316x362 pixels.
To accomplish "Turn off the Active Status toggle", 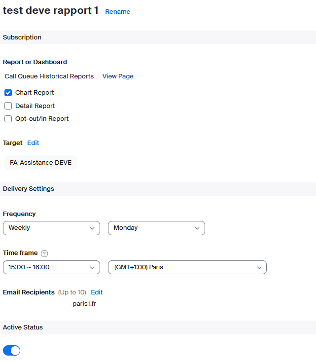I will click(11, 351).
